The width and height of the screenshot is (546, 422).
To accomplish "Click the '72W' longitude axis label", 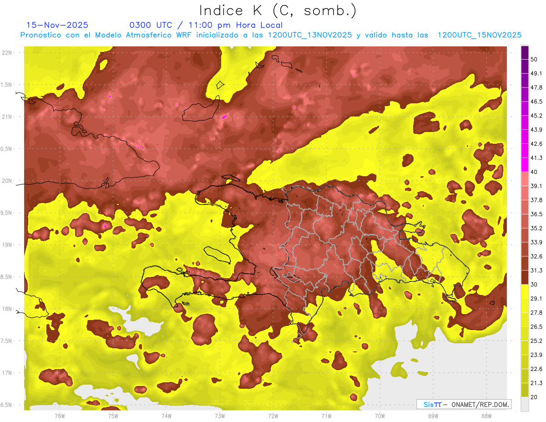I will (x=273, y=416).
